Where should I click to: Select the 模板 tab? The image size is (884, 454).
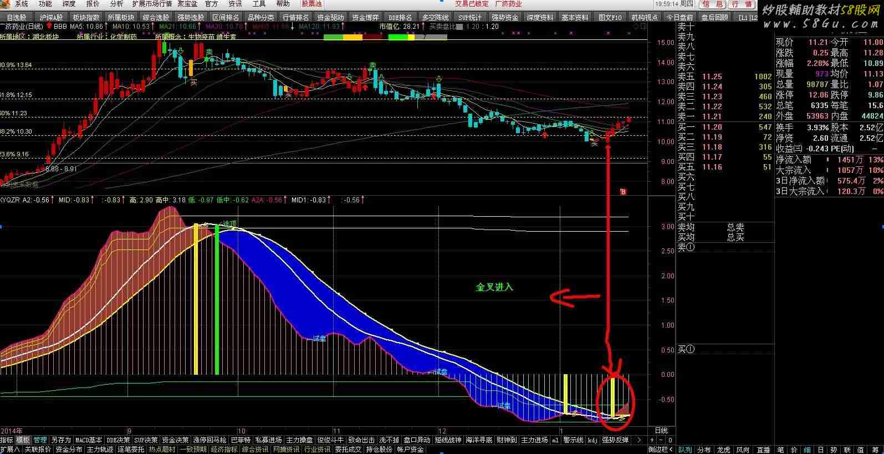(x=23, y=440)
